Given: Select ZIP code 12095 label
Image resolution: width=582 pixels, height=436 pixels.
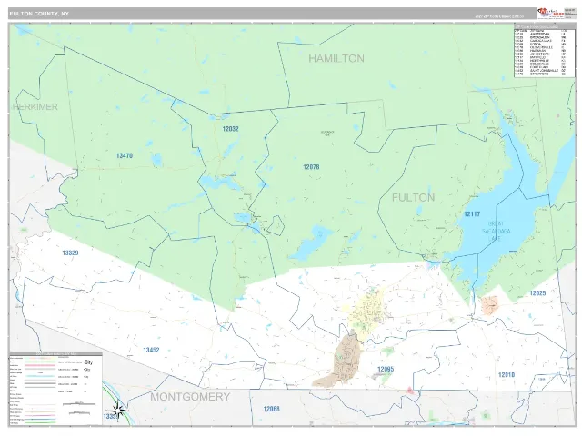Looking at the screenshot, I should click(386, 369).
